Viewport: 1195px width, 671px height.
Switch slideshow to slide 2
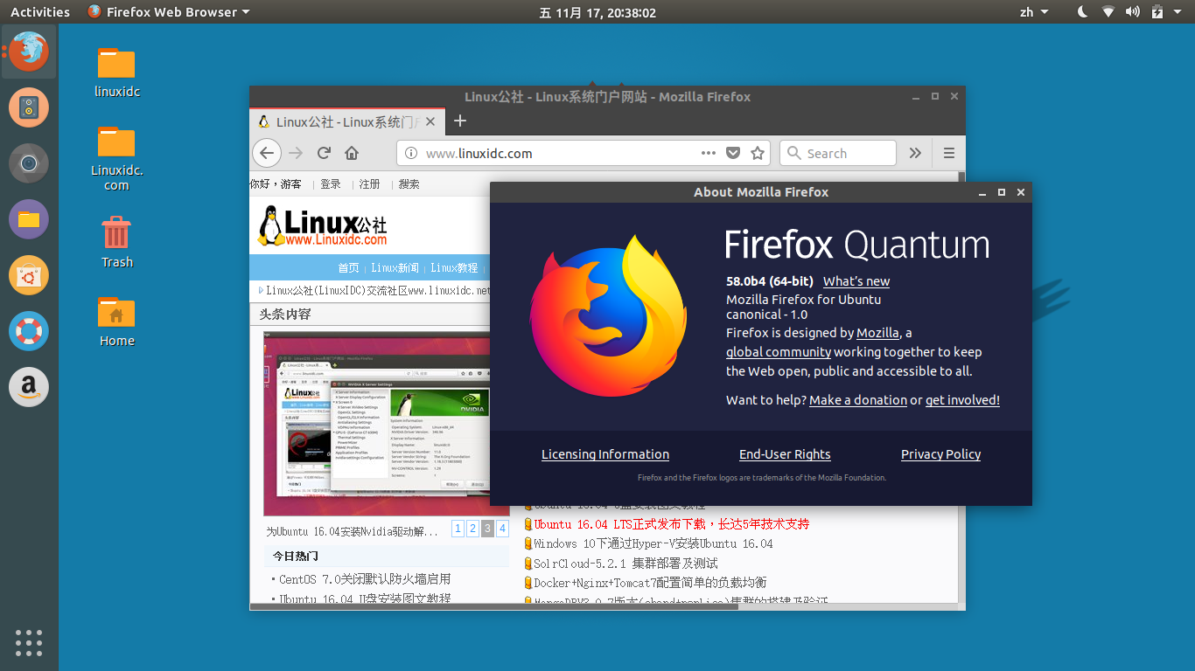(472, 529)
